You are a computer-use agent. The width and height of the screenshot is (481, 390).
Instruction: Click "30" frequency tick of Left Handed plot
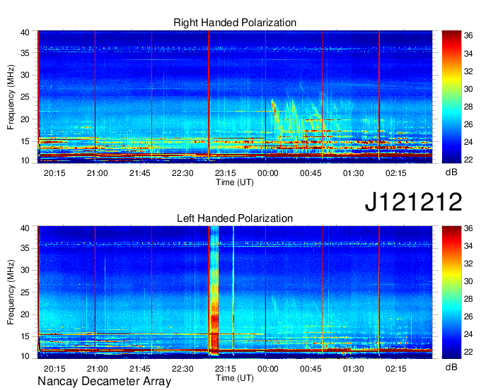[x=25, y=270]
